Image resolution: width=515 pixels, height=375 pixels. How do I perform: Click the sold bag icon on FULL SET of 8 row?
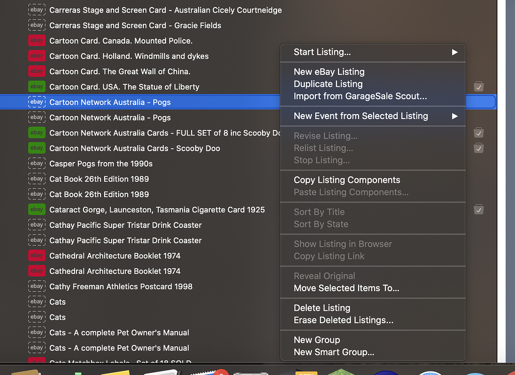[479, 133]
